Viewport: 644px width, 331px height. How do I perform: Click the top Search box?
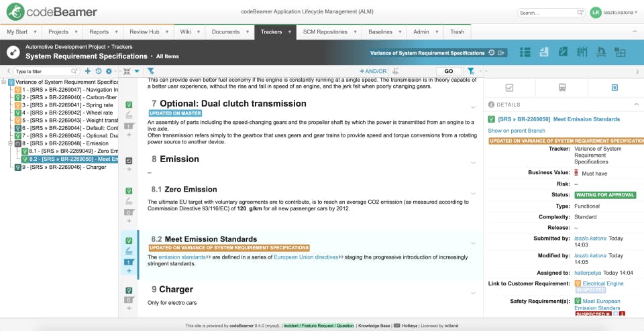click(550, 13)
